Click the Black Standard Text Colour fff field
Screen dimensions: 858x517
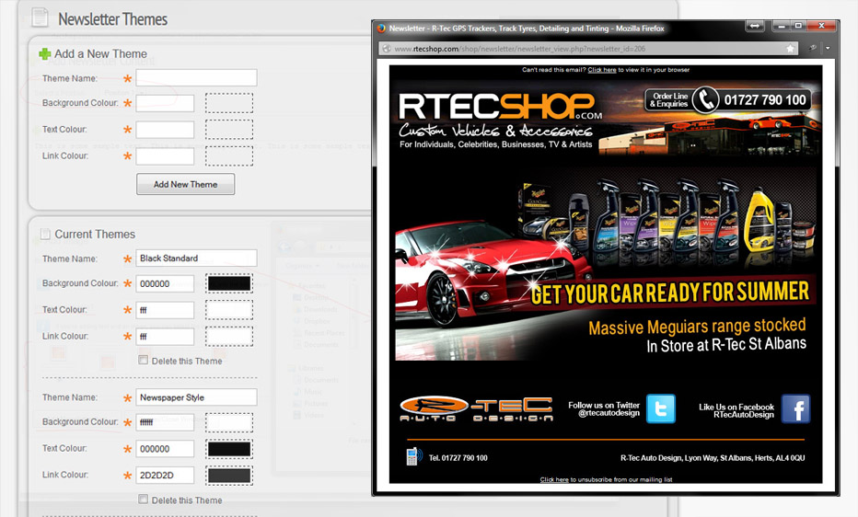click(x=165, y=310)
